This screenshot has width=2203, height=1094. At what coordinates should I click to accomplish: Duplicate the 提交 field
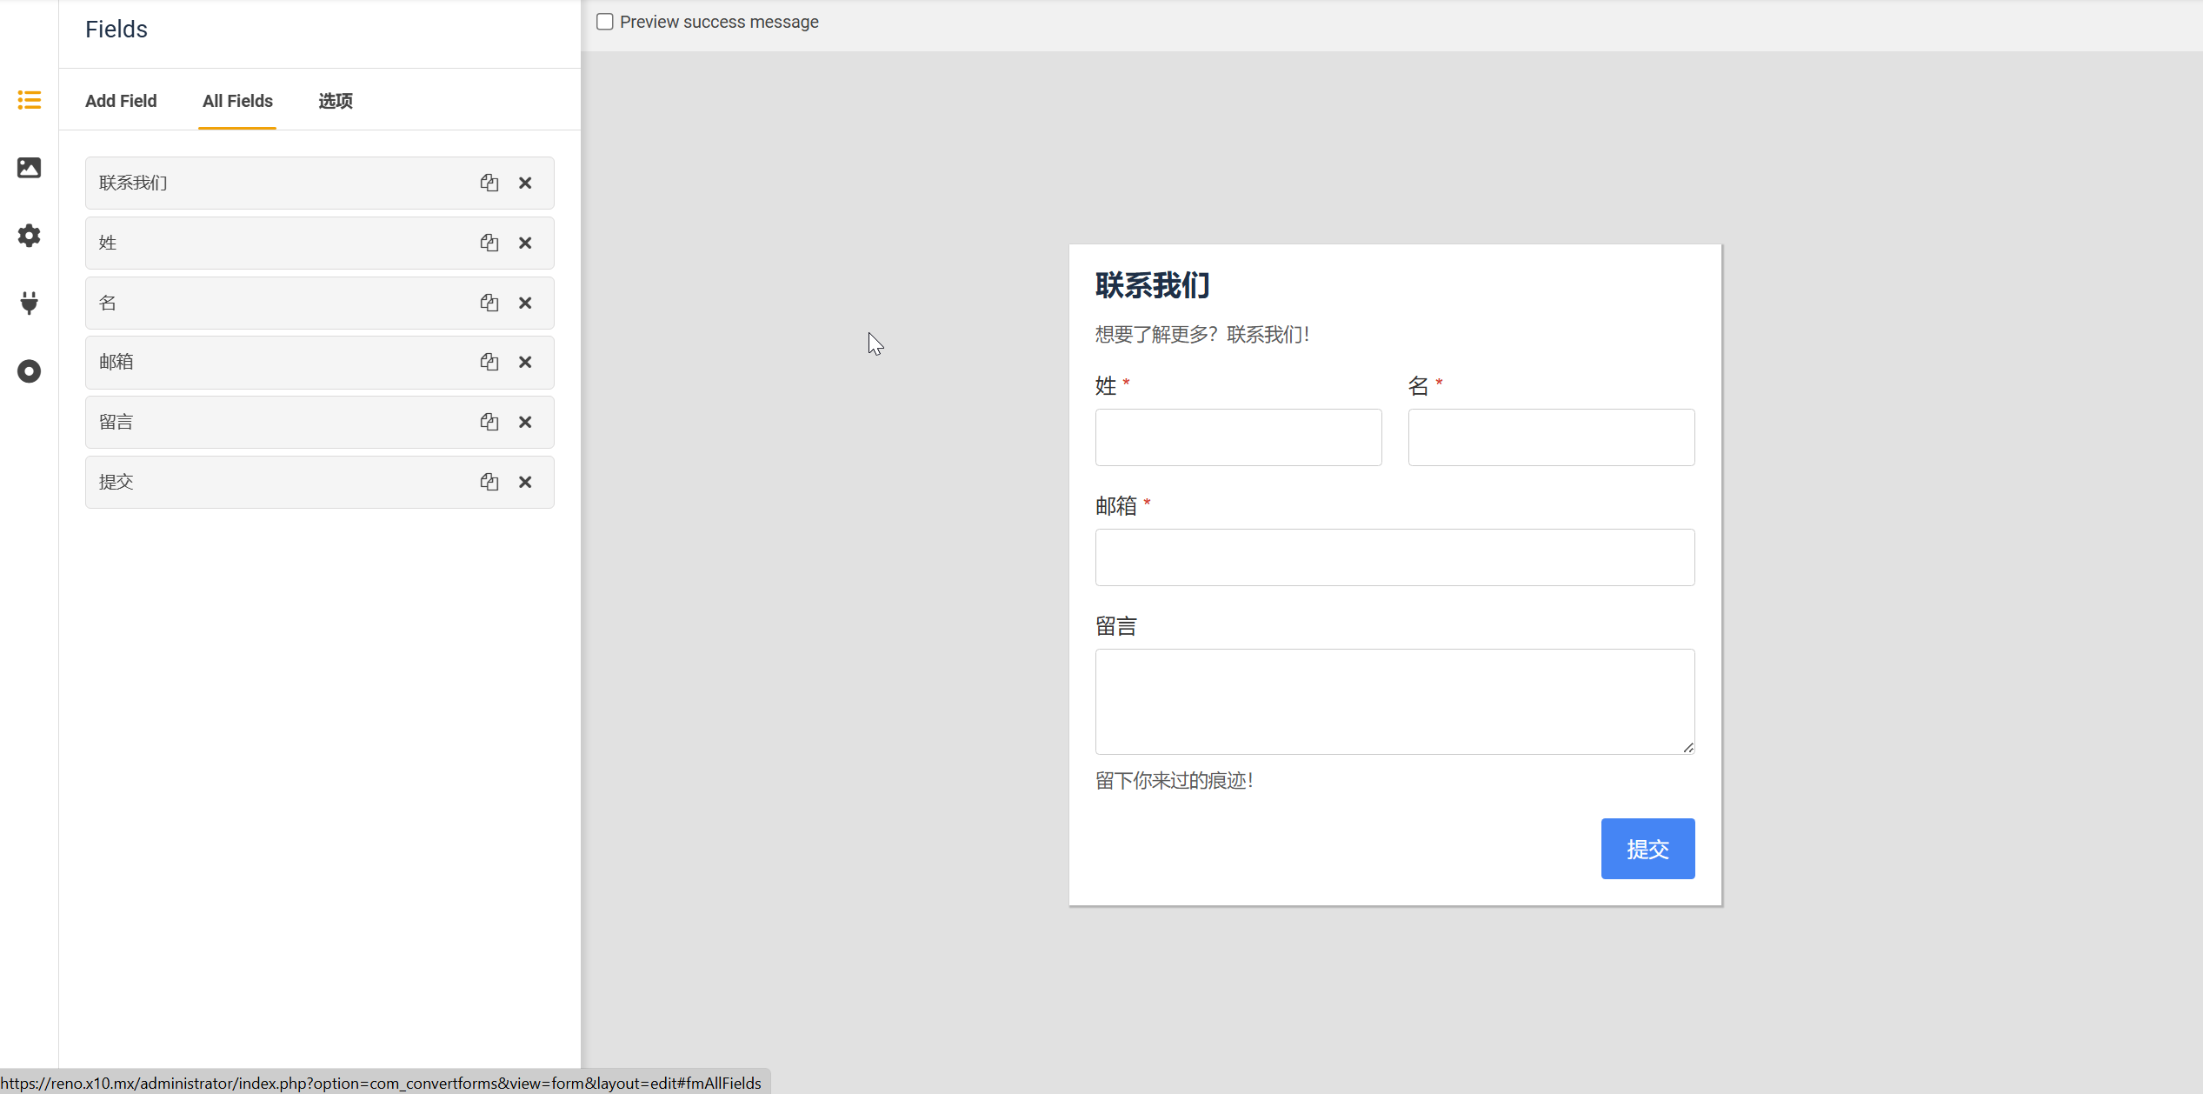(x=489, y=482)
